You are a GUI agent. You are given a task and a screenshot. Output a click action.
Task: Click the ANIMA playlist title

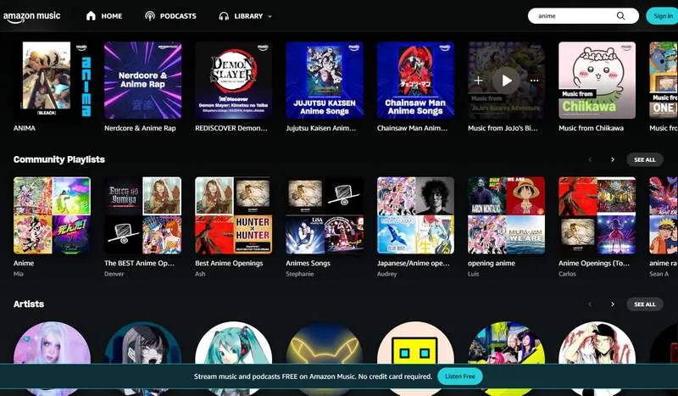pyautogui.click(x=25, y=128)
